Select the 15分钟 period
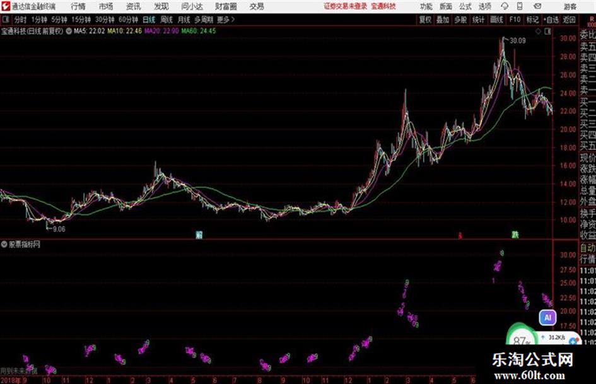Viewport: 596px width, 384px height. click(x=81, y=20)
